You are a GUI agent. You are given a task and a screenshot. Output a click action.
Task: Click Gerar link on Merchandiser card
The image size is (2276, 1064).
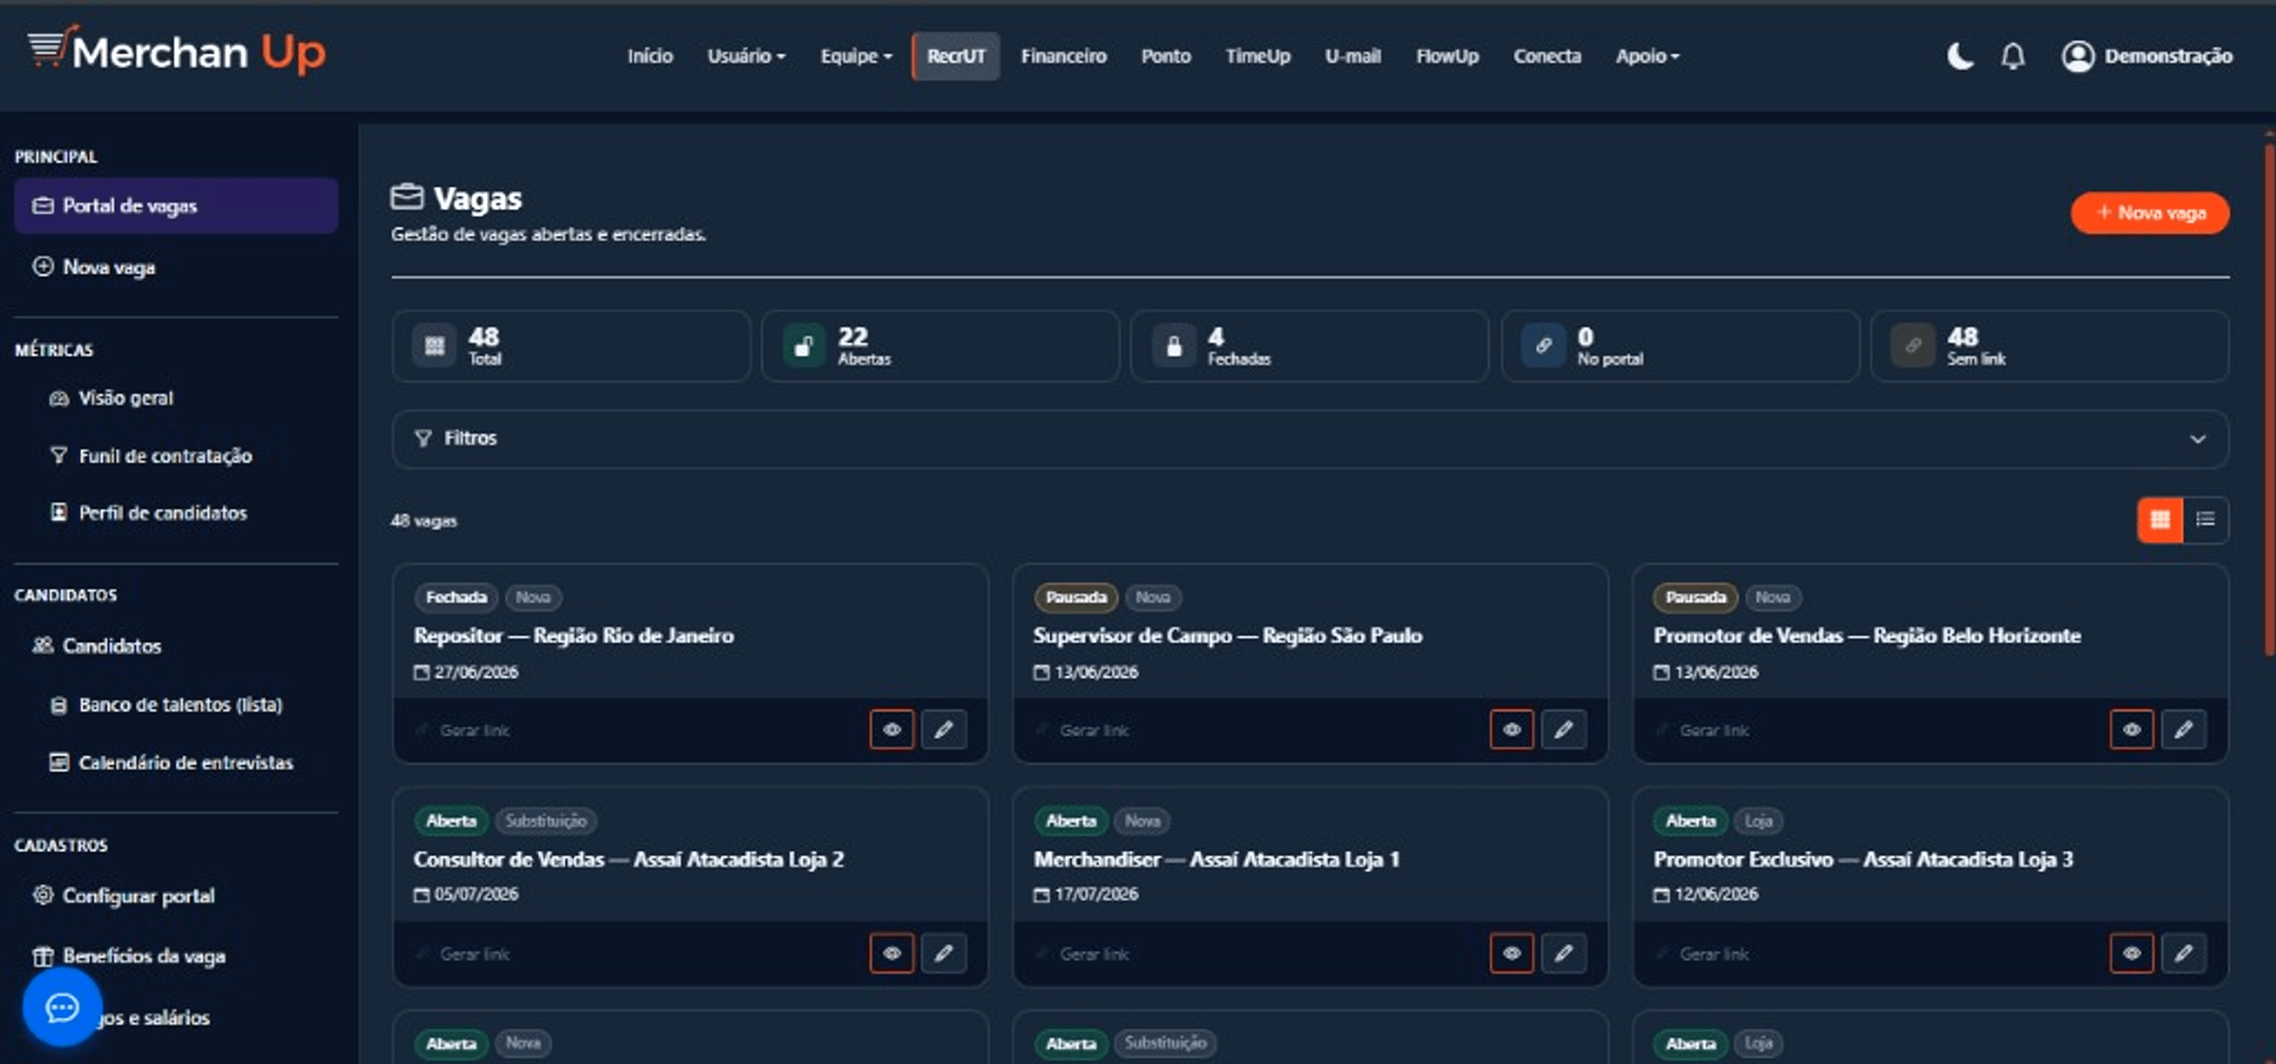[x=1084, y=954]
